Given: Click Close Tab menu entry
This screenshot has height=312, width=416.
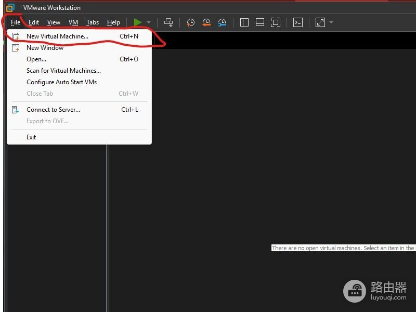Looking at the screenshot, I should pyautogui.click(x=80, y=94).
